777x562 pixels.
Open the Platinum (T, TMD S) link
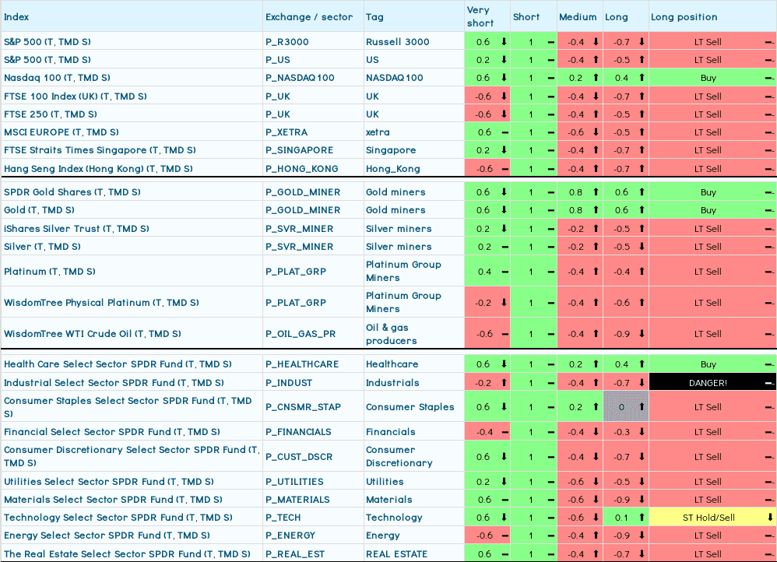click(x=50, y=271)
